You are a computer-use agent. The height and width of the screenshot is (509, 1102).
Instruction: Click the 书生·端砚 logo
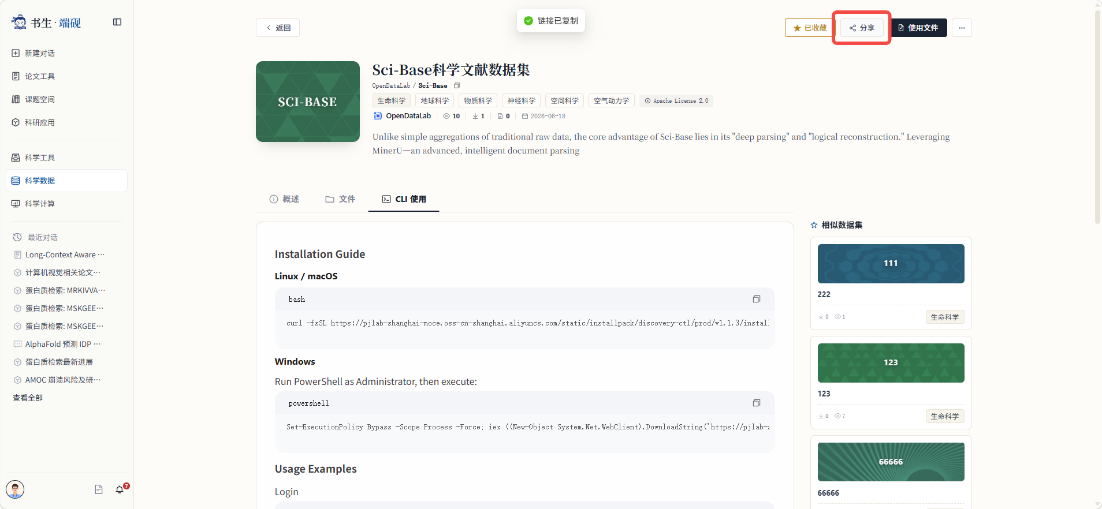pos(46,23)
